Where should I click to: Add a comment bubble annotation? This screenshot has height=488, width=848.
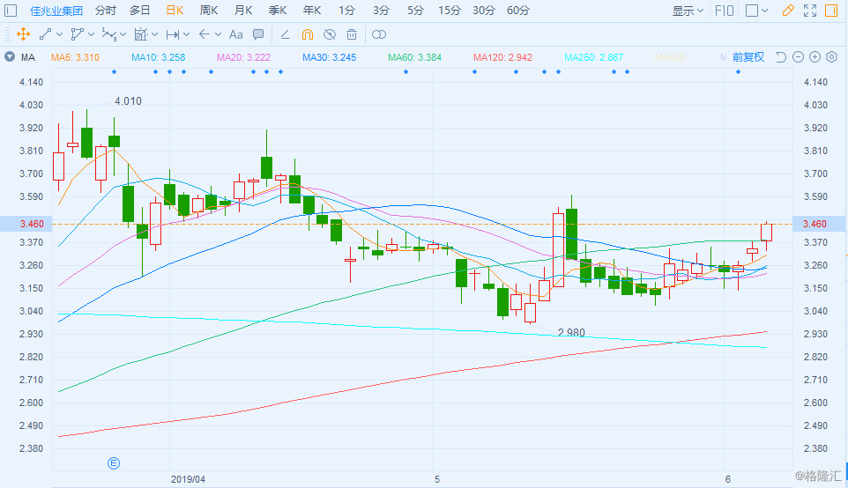coord(258,34)
